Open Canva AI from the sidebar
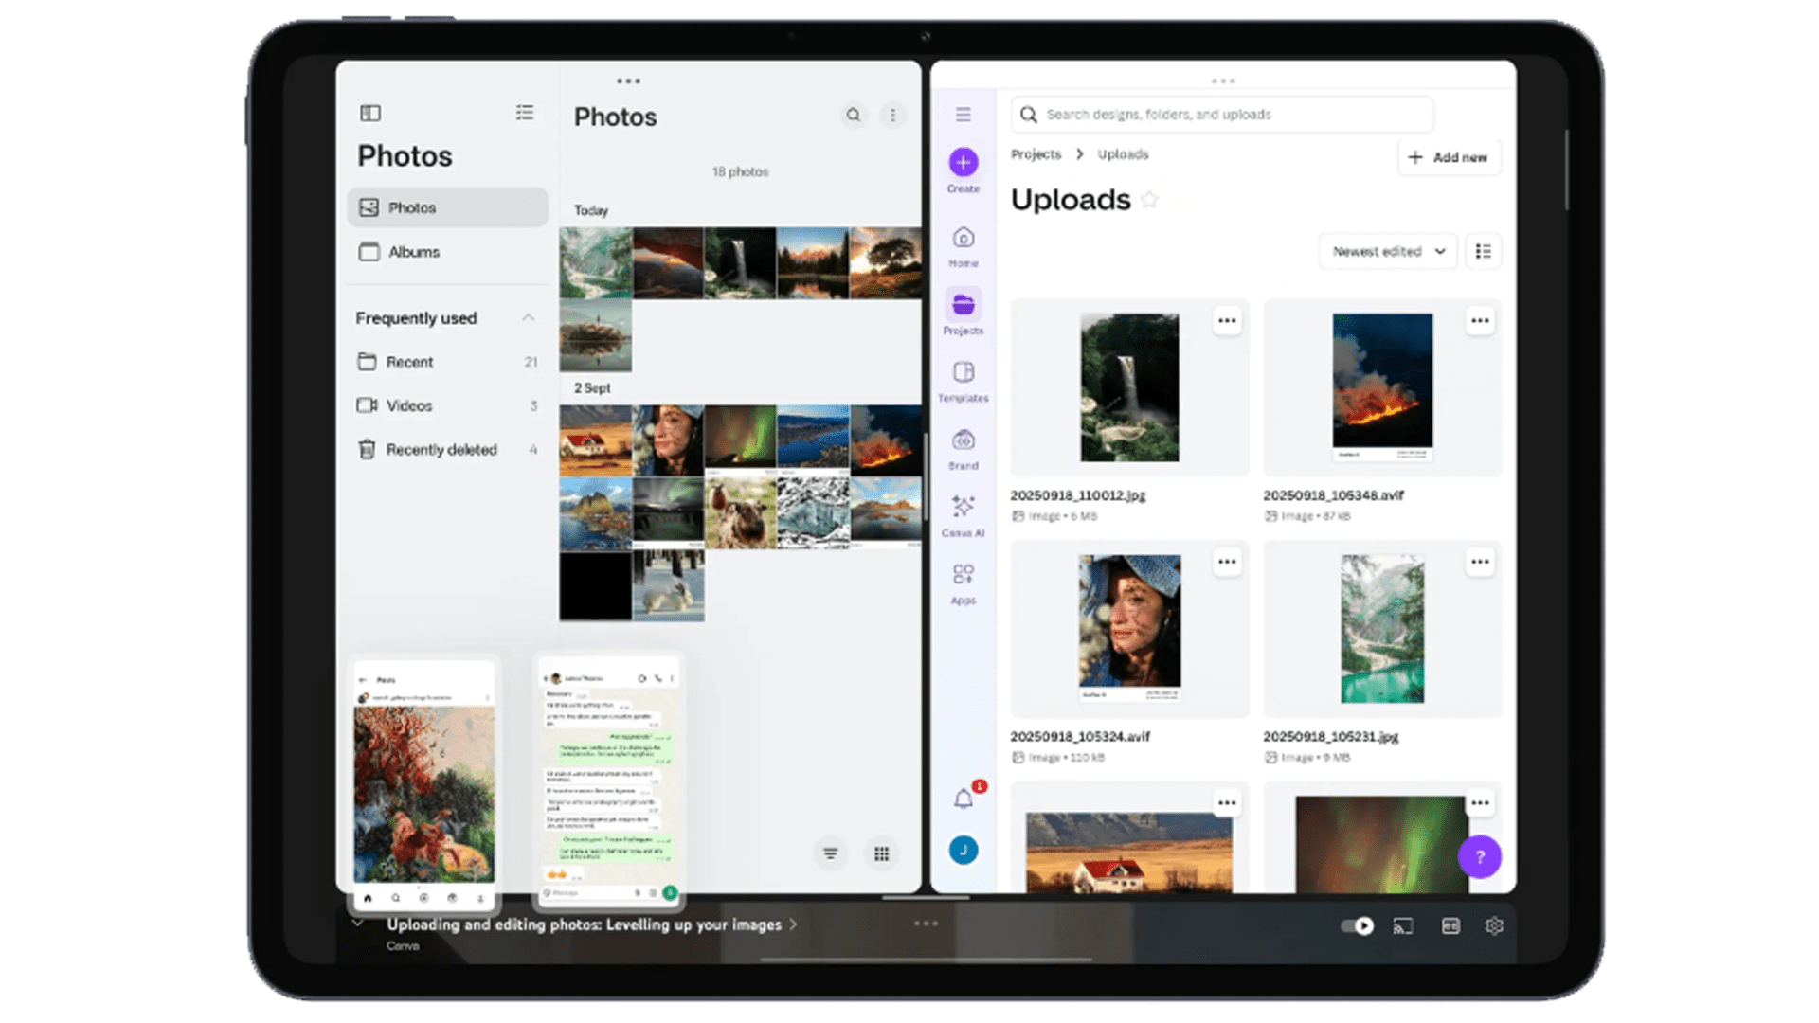 coord(964,507)
